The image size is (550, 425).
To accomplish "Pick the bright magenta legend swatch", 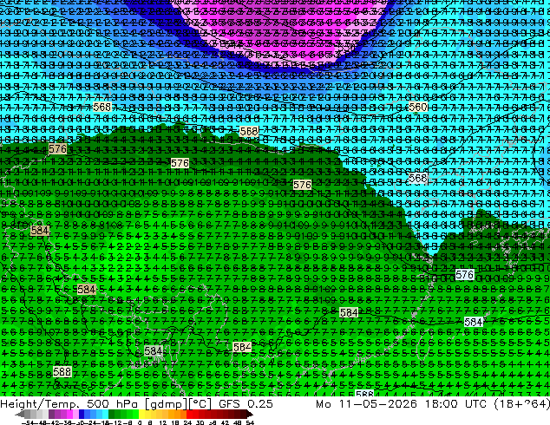I will point(69,414).
